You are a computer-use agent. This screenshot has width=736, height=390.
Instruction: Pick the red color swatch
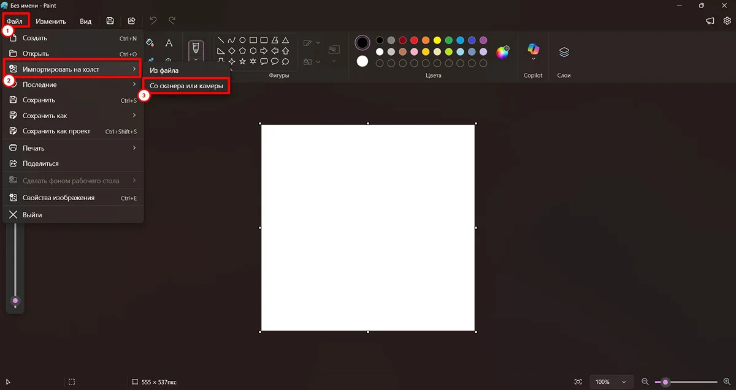(414, 40)
